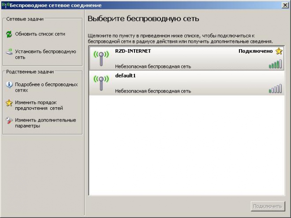The image size is (291, 218).
Task: Click 'Небезопасная беспроводная сеть' under RZD-INTERNET
Action: click(153, 67)
